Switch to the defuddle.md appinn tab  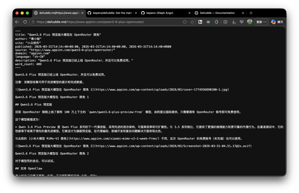point(59,13)
